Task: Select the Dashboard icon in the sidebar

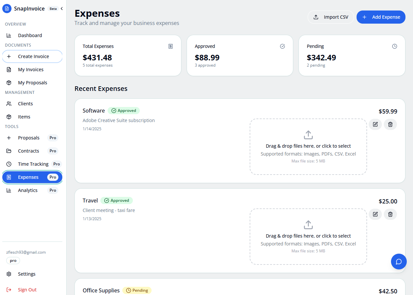Action: [9, 35]
